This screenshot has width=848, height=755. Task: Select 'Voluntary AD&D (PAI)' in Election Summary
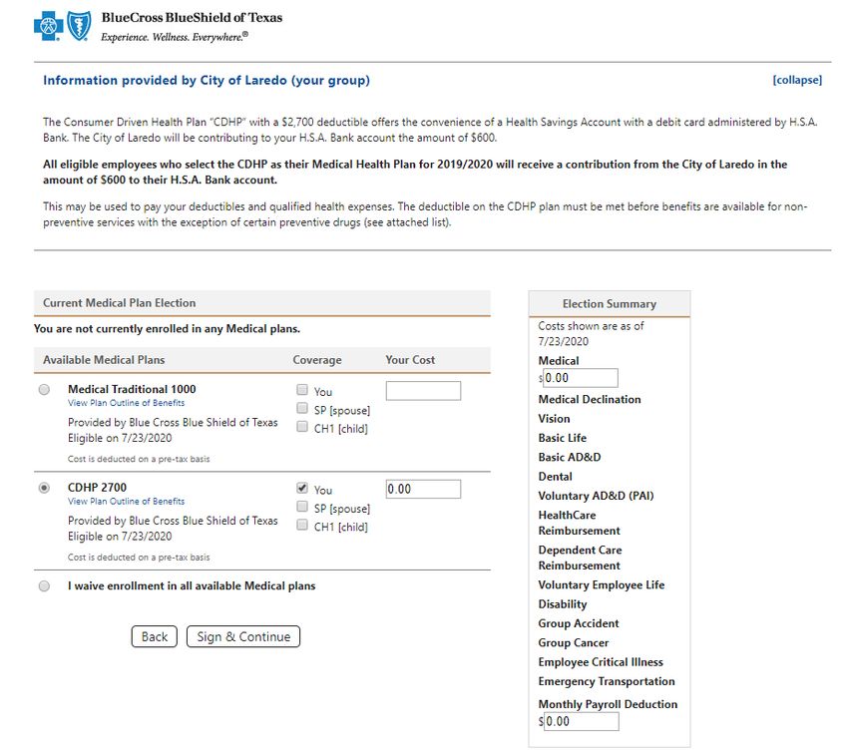click(596, 496)
